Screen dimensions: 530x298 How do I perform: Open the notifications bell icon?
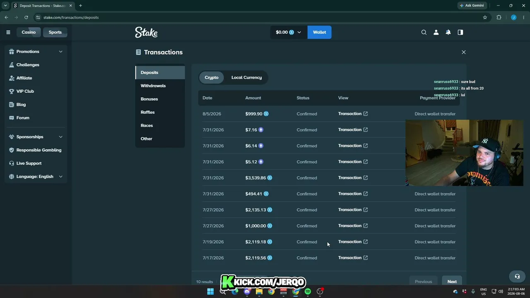point(448,32)
